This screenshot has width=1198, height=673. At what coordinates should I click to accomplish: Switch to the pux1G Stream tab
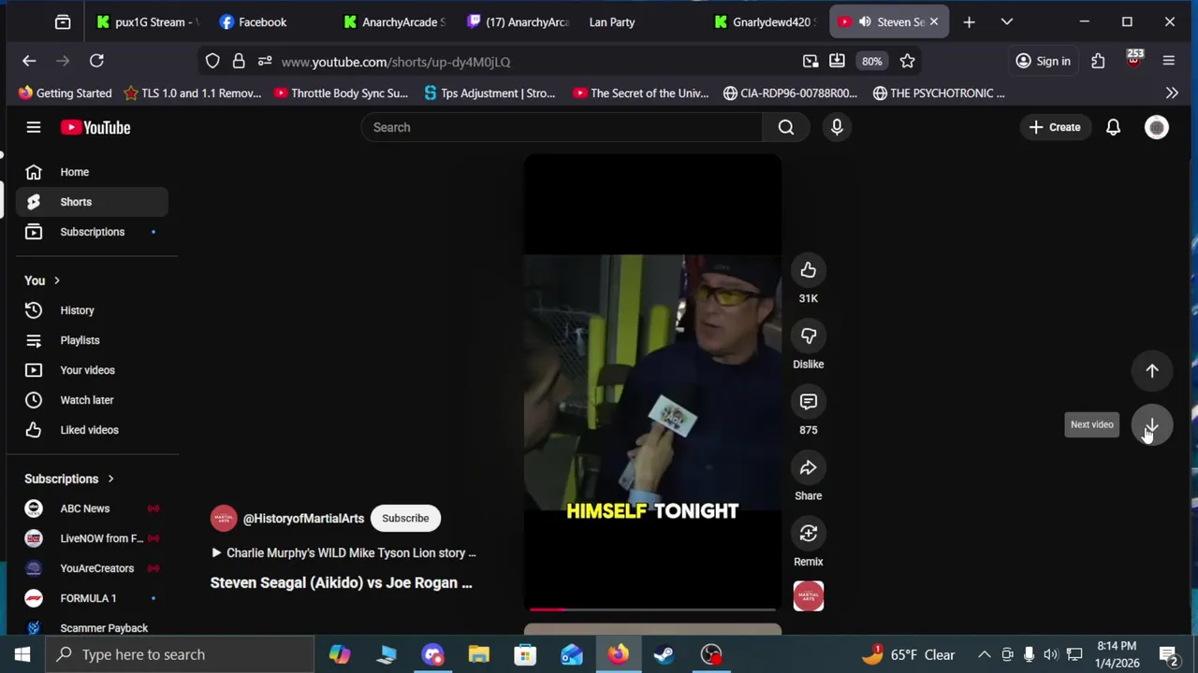(148, 21)
